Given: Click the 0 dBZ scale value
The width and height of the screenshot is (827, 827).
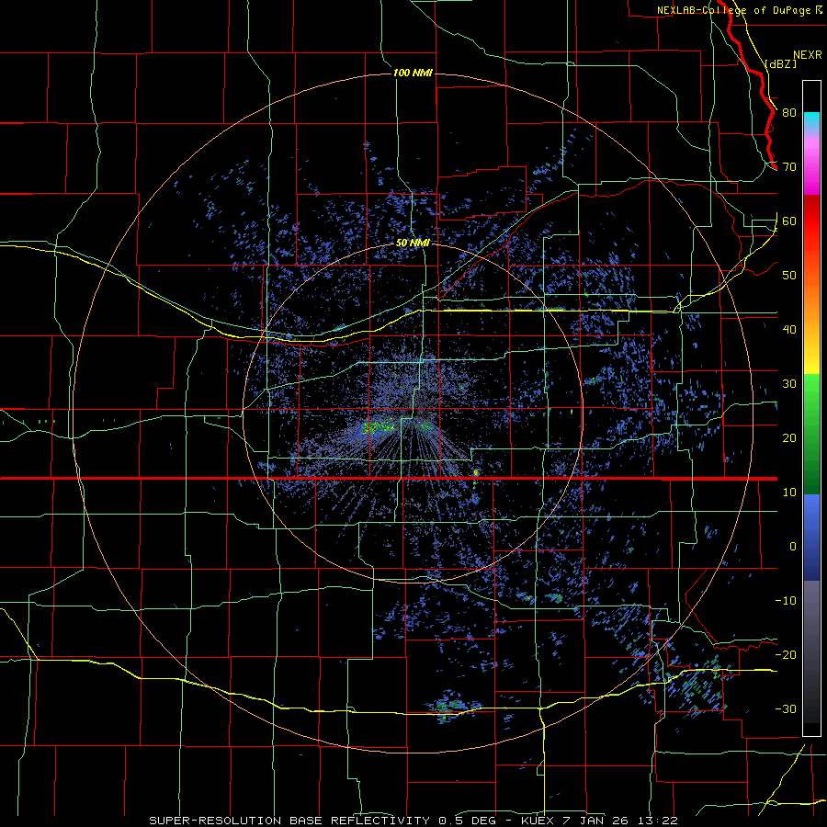Looking at the screenshot, I should (793, 547).
